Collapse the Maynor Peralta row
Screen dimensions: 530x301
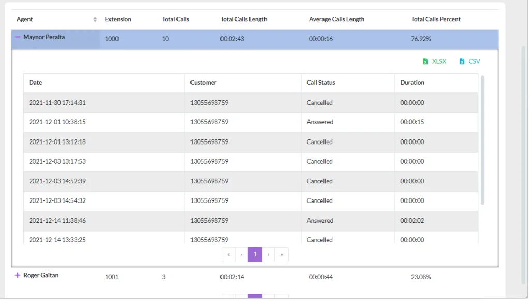click(18, 37)
